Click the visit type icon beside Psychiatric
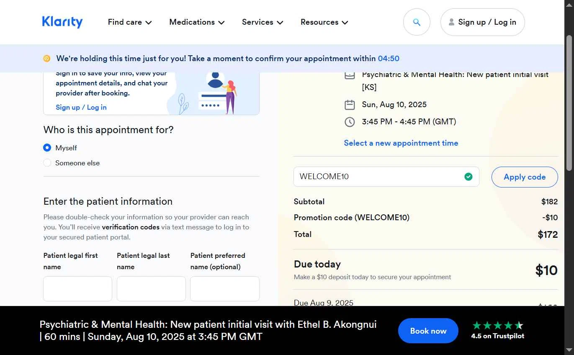 (350, 75)
